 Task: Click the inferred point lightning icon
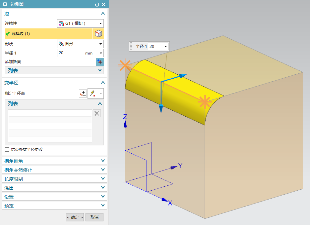click(x=93, y=94)
